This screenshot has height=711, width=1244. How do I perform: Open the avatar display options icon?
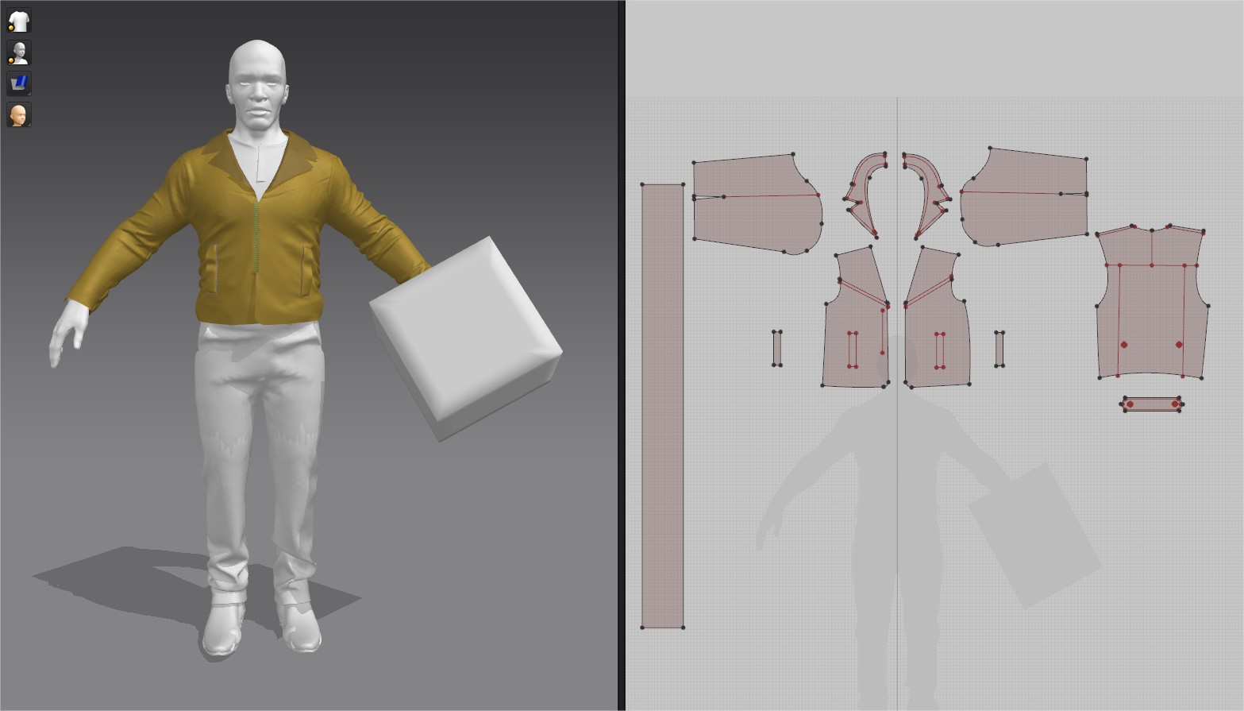pos(18,52)
